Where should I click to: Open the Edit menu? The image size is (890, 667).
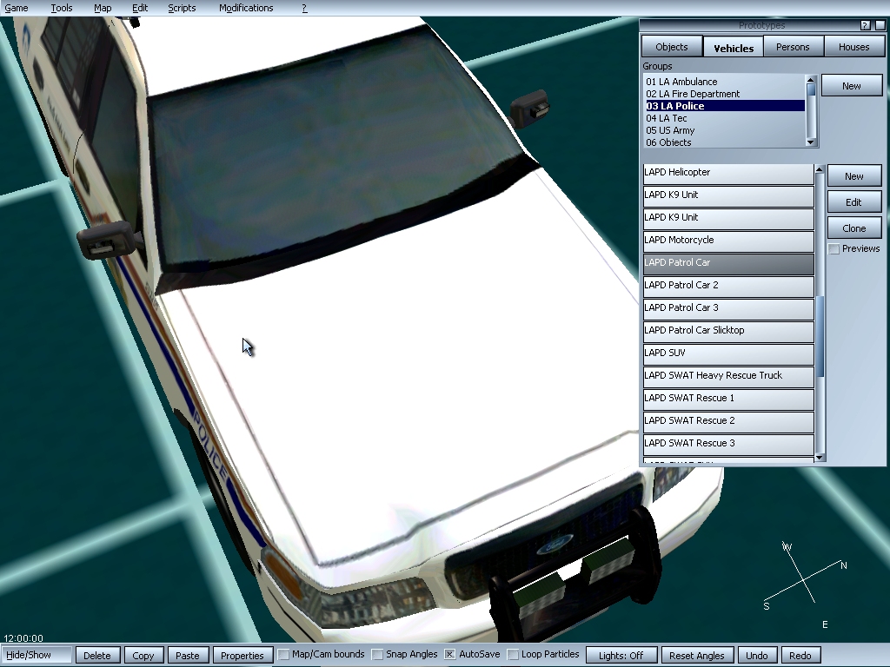tap(140, 8)
